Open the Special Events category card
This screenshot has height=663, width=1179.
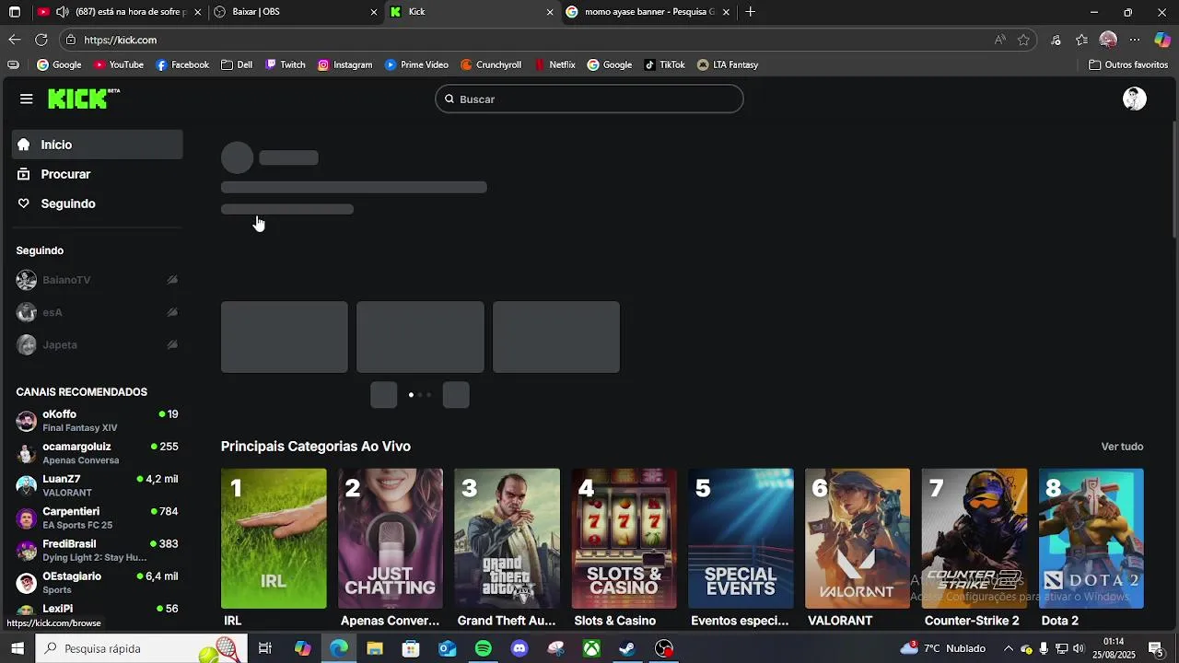coord(741,539)
